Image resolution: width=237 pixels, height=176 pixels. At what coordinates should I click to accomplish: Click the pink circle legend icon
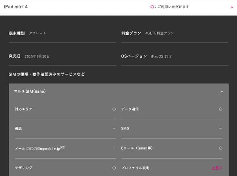point(152,7)
